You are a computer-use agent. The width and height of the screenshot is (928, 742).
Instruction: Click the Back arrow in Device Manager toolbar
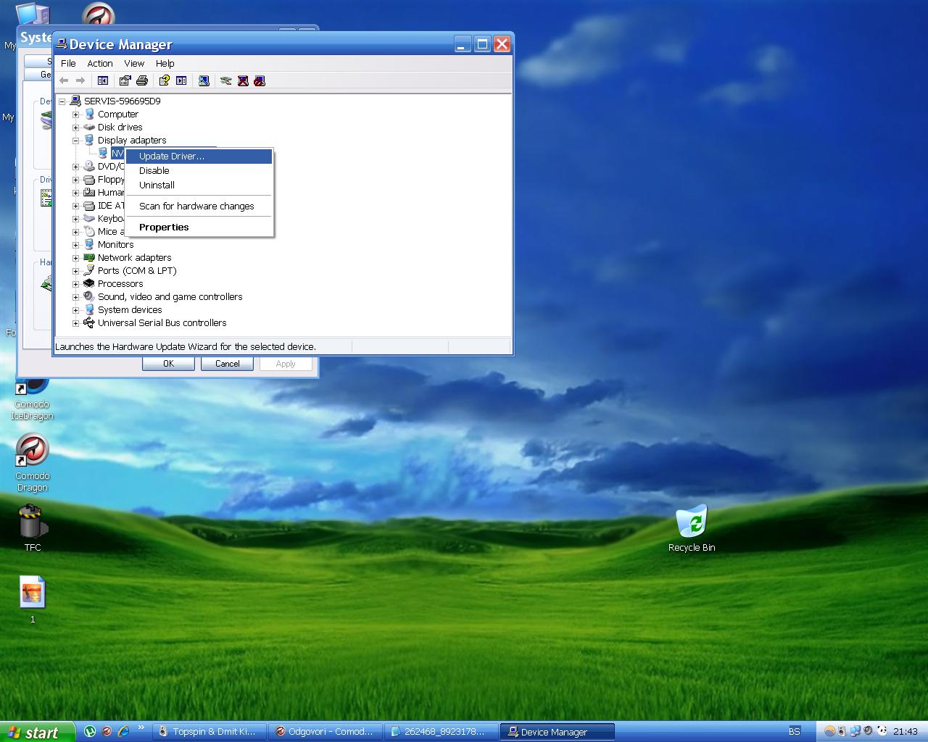[64, 80]
